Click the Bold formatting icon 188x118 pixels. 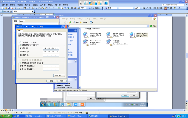(x=144, y=8)
